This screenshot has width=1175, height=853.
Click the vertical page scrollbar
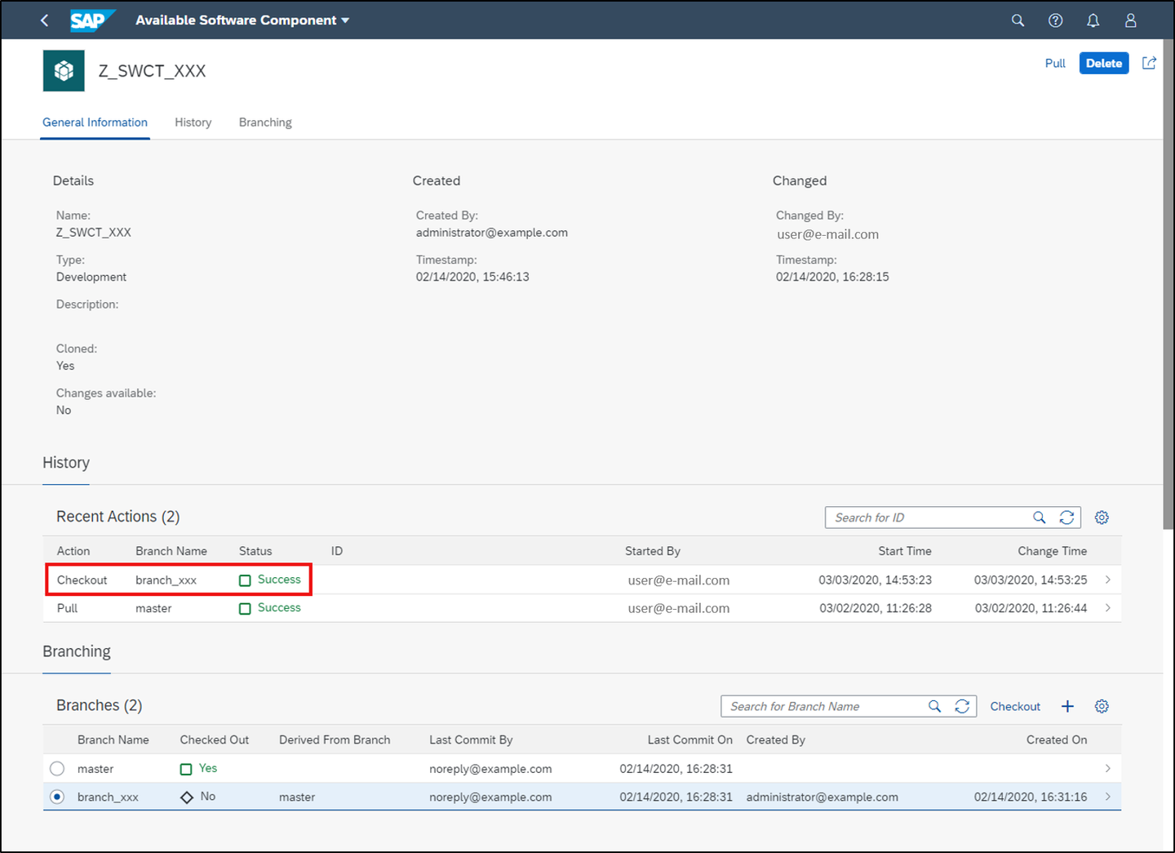pos(1168,284)
